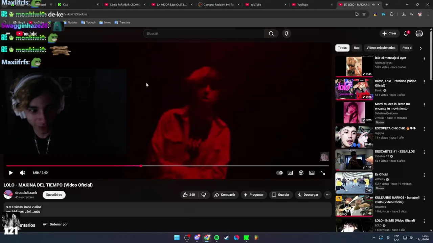This screenshot has width=433, height=243.
Task: Open the Traducir bookmark
Action: click(88, 23)
